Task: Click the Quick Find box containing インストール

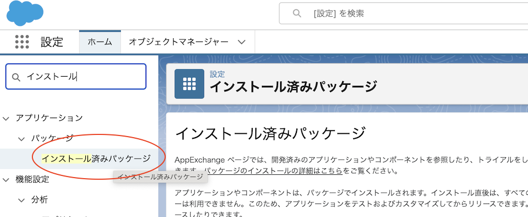Action: [x=76, y=76]
